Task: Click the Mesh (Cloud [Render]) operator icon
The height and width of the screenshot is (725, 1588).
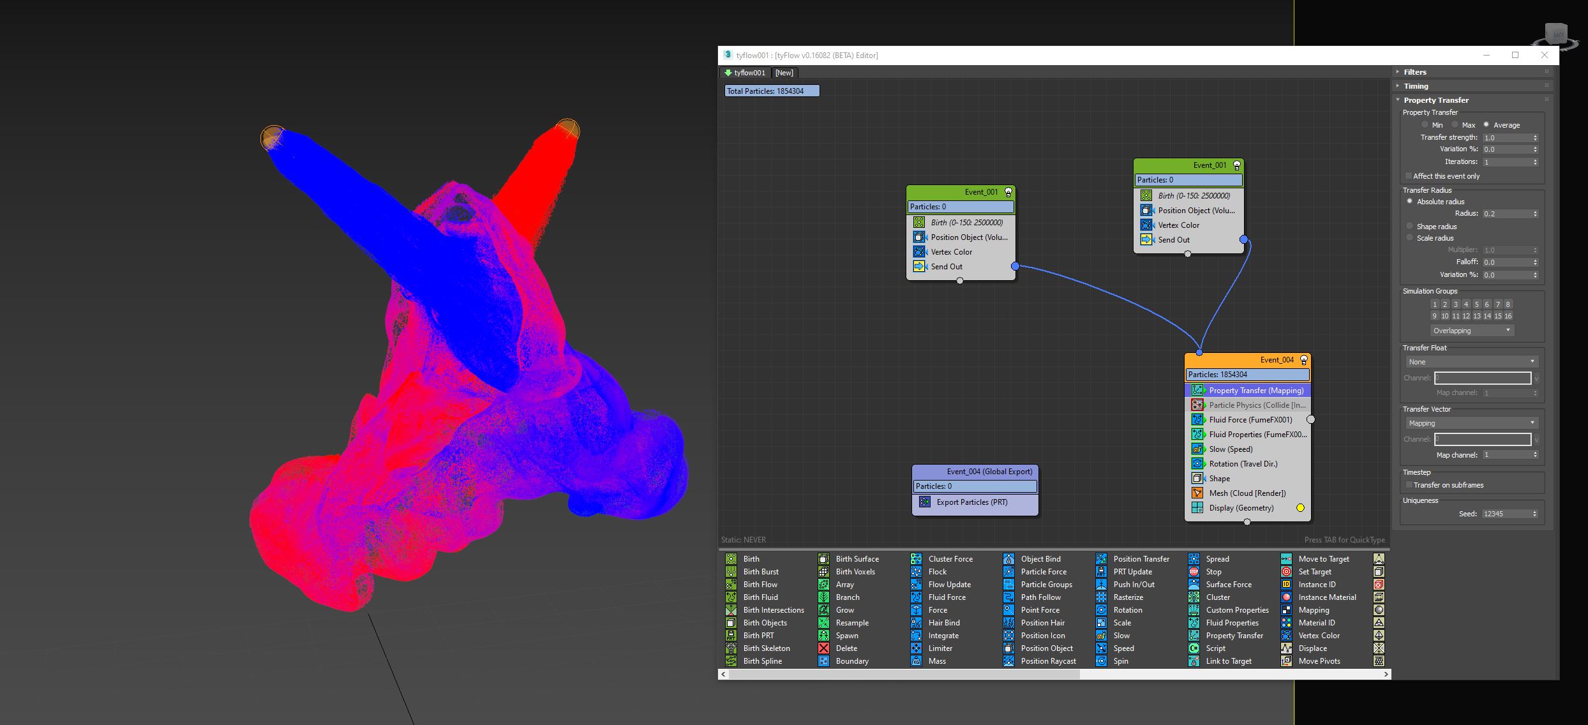Action: tap(1197, 493)
